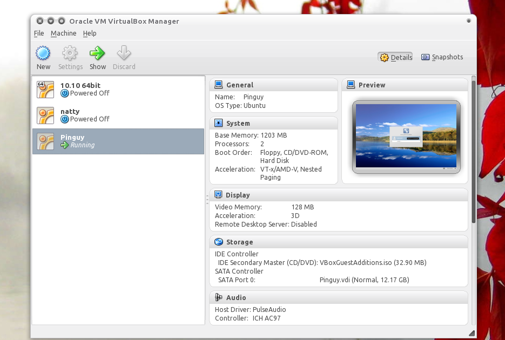Click the Discard button label
Screen dimensions: 505x340
coord(124,66)
